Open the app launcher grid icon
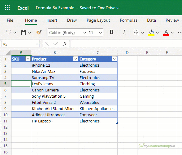Viewport: 182px width, 155px height. click(x=7, y=8)
